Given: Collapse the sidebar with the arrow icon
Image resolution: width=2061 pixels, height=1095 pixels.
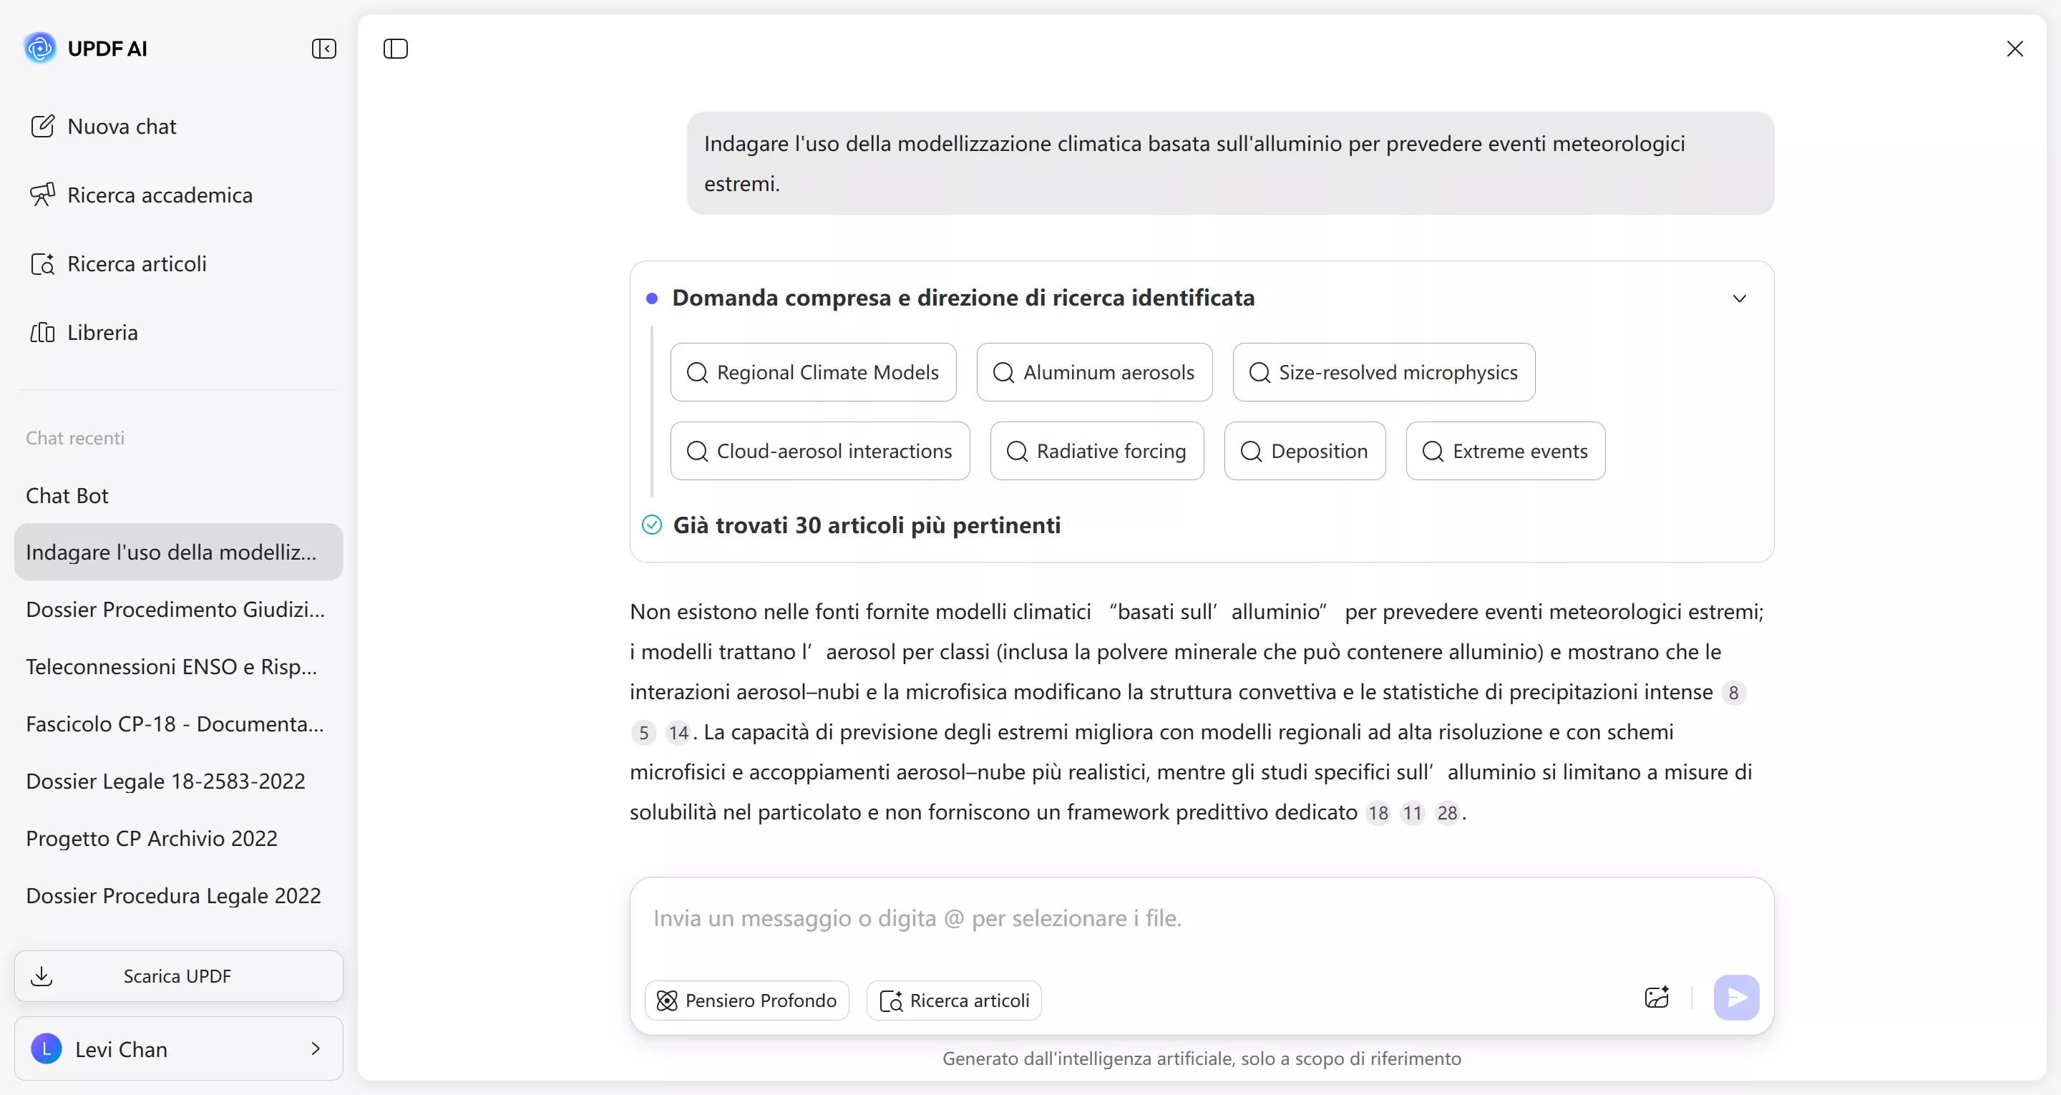Looking at the screenshot, I should (323, 49).
